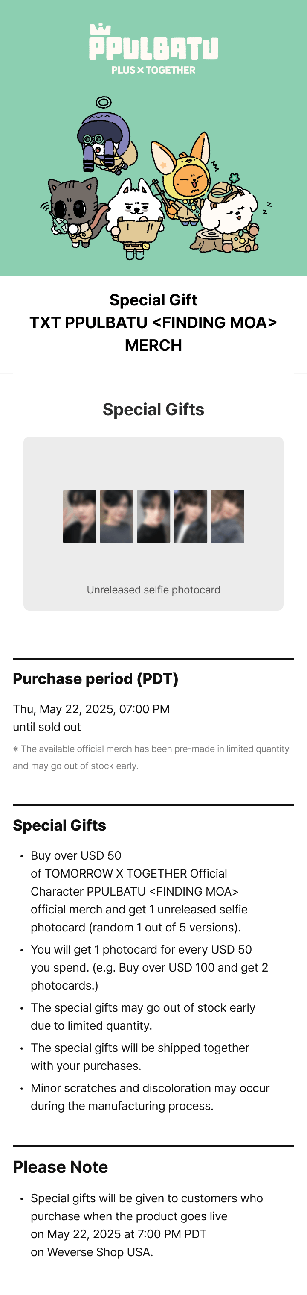Click the "Purchase period (PDT)" heading
307x1295 pixels.
(96, 678)
